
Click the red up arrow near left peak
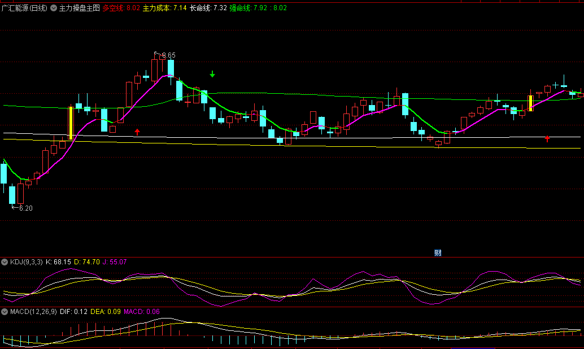(137, 132)
